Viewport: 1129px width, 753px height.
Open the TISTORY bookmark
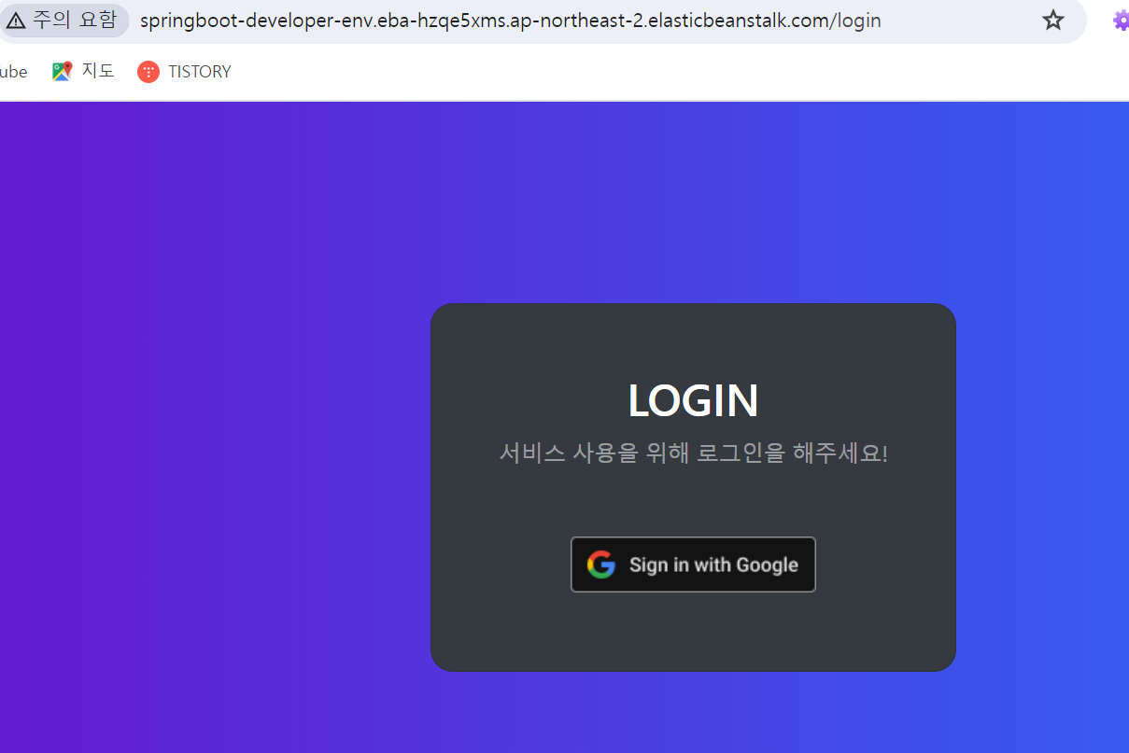tap(184, 71)
